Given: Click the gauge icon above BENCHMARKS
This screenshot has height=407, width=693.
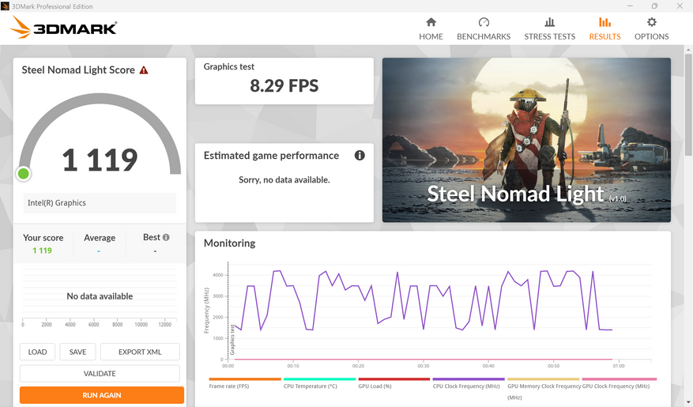Looking at the screenshot, I should click(484, 22).
